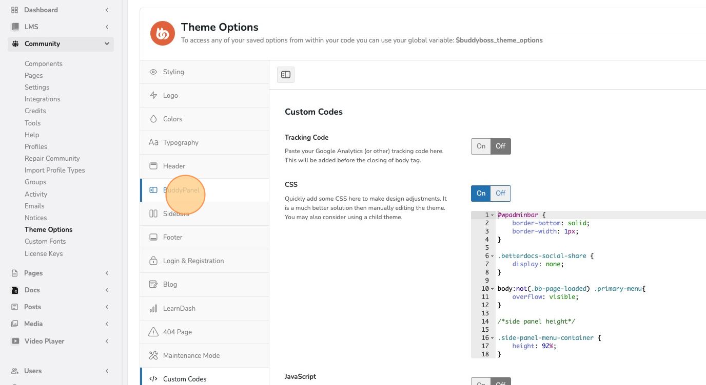The width and height of the screenshot is (706, 385).
Task: Click the BuddyBoss orange logo
Action: (163, 33)
